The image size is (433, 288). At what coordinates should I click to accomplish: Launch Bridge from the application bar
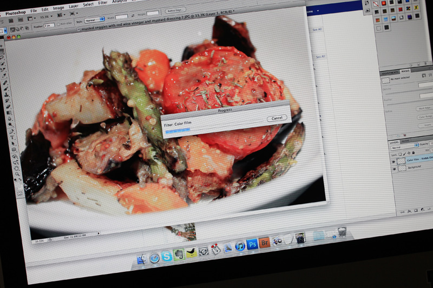pos(11,21)
